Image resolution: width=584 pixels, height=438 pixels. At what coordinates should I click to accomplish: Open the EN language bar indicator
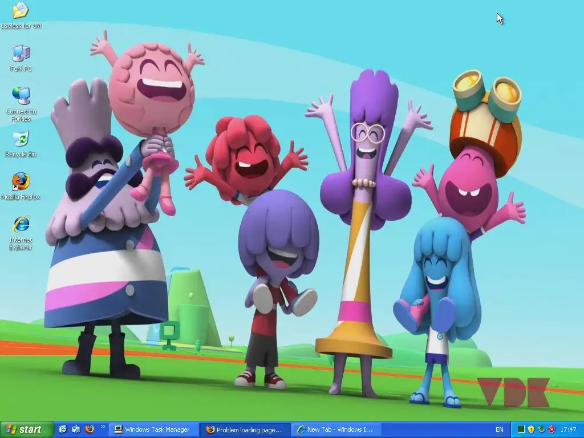click(500, 430)
